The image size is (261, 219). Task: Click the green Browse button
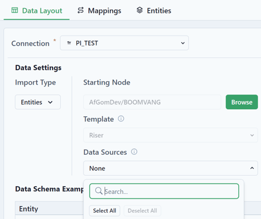(242, 102)
